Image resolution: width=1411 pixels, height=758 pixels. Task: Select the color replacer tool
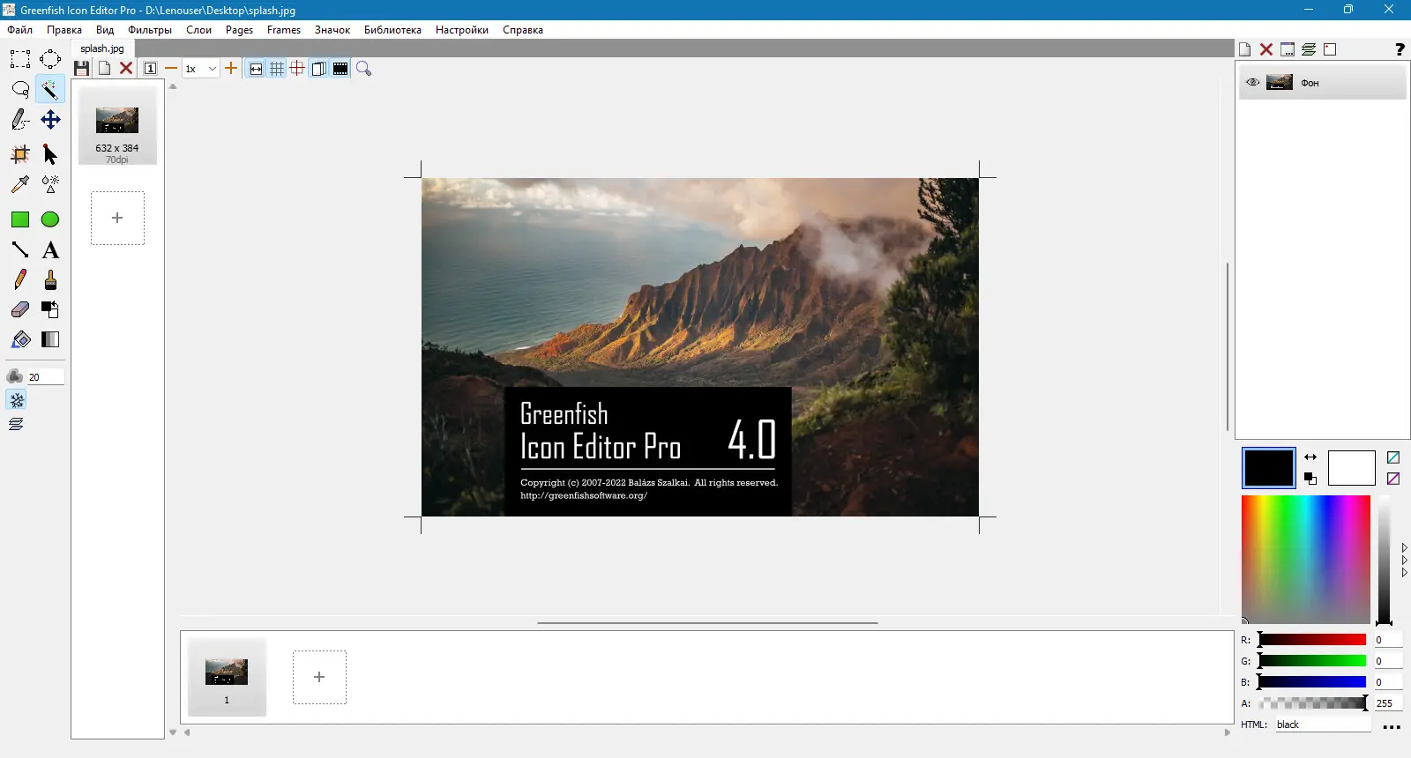(x=50, y=309)
